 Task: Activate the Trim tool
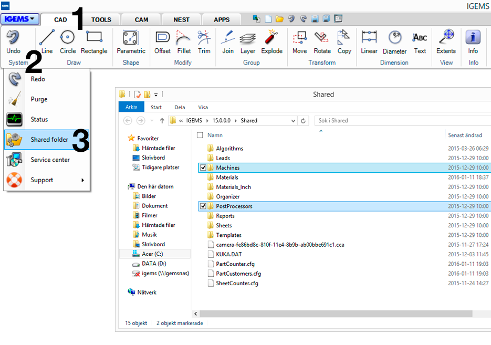tap(204, 42)
